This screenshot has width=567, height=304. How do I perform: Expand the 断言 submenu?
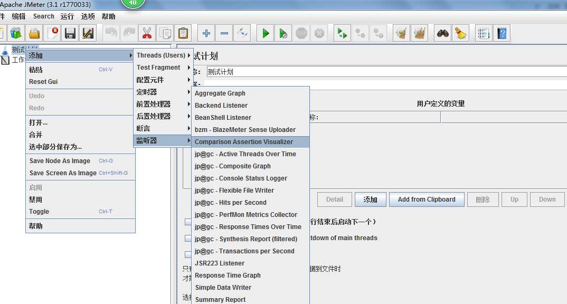tap(163, 128)
